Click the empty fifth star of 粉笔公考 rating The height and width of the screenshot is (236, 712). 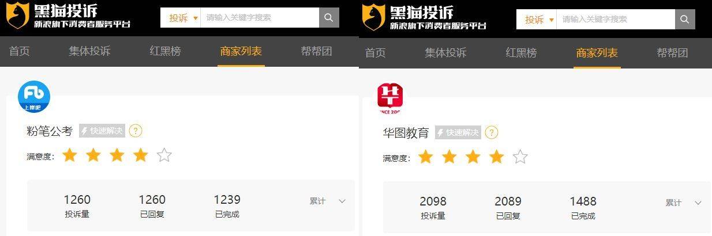pos(164,155)
